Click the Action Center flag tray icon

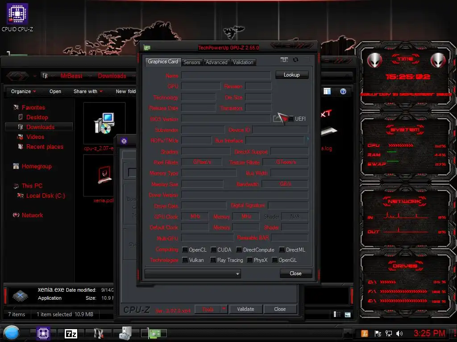pyautogui.click(x=378, y=334)
